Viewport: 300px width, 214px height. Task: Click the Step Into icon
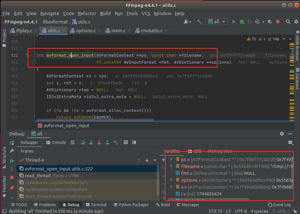click(91, 142)
